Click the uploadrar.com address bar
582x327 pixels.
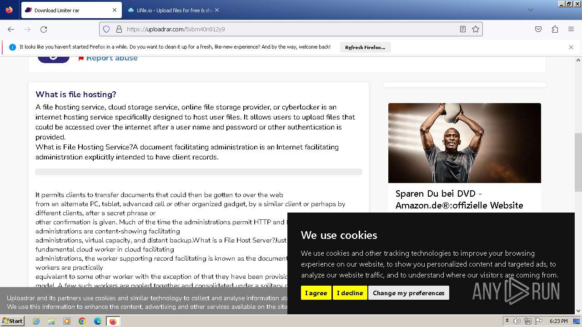(291, 29)
